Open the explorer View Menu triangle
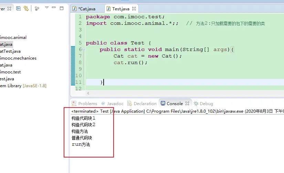This screenshot has width=284, height=173. pos(47,8)
